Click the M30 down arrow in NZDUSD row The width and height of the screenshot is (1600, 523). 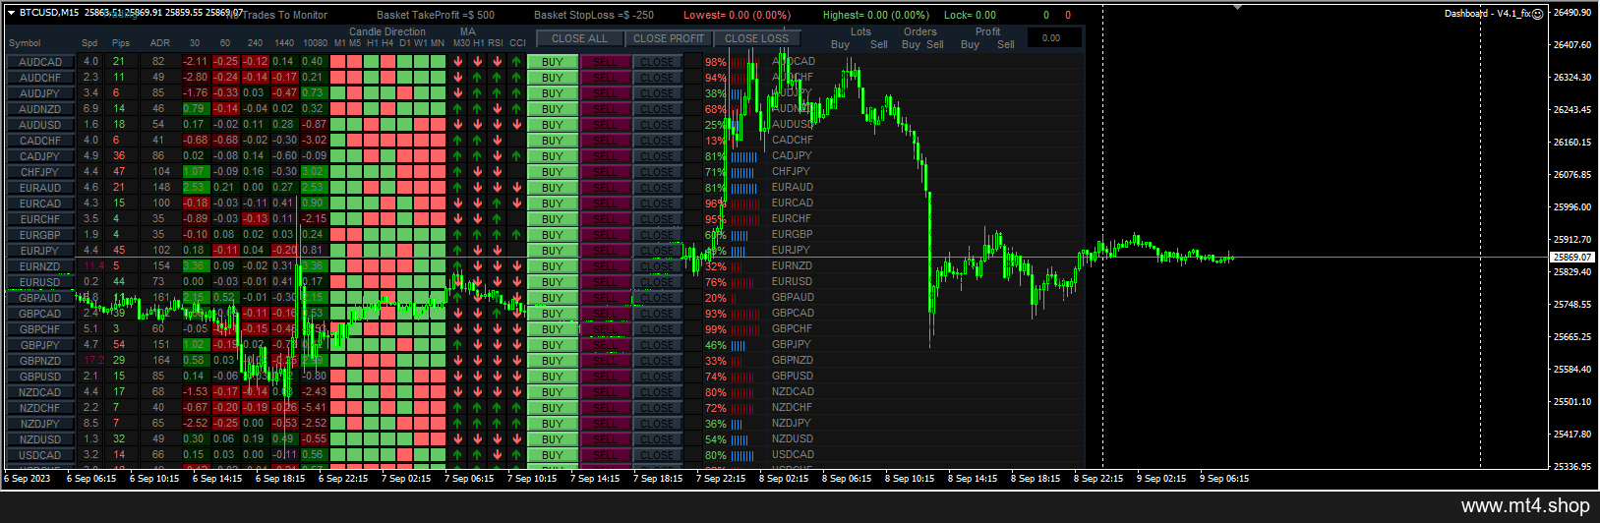click(x=457, y=439)
